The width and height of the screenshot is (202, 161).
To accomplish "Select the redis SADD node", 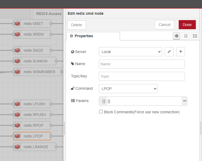I will click(32, 50).
